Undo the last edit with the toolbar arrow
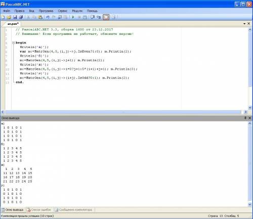This screenshot has height=219, width=253. 48,17
